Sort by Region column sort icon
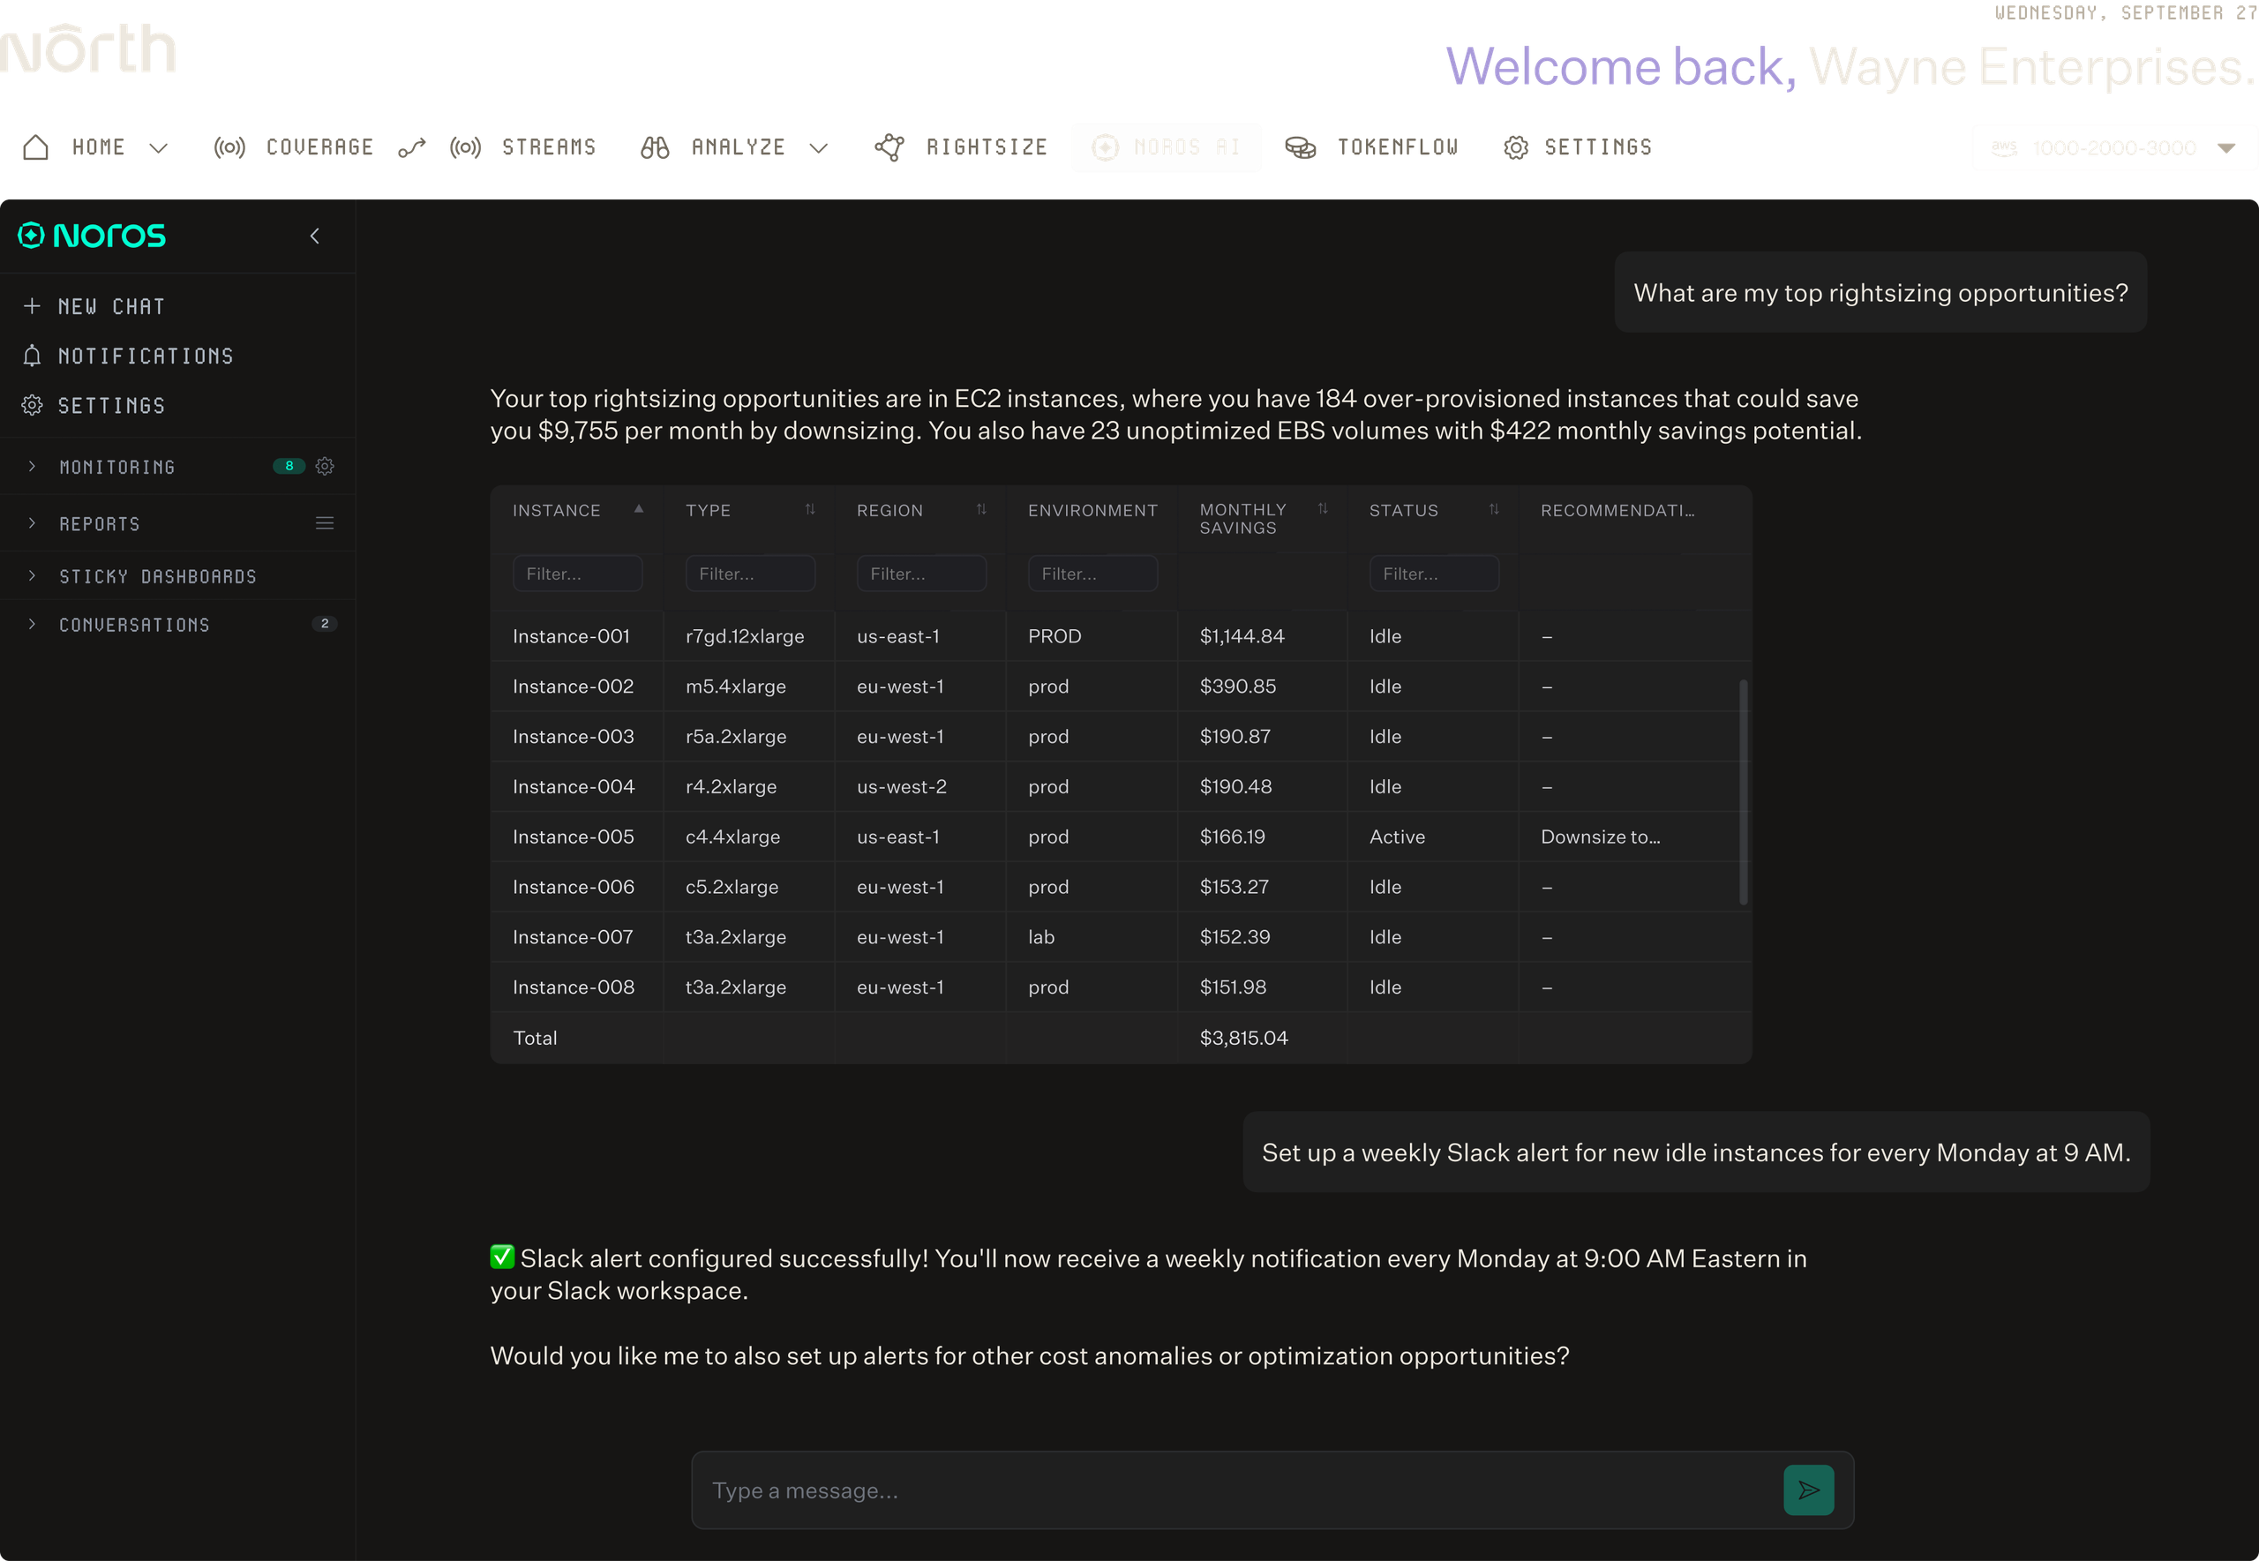The image size is (2259, 1561). pos(981,509)
